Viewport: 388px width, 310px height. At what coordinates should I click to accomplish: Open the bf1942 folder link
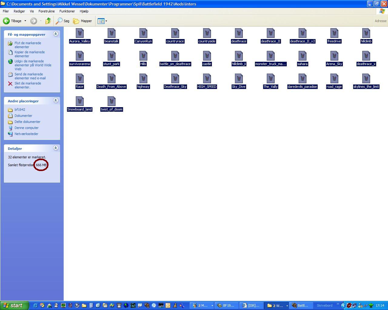click(x=20, y=110)
